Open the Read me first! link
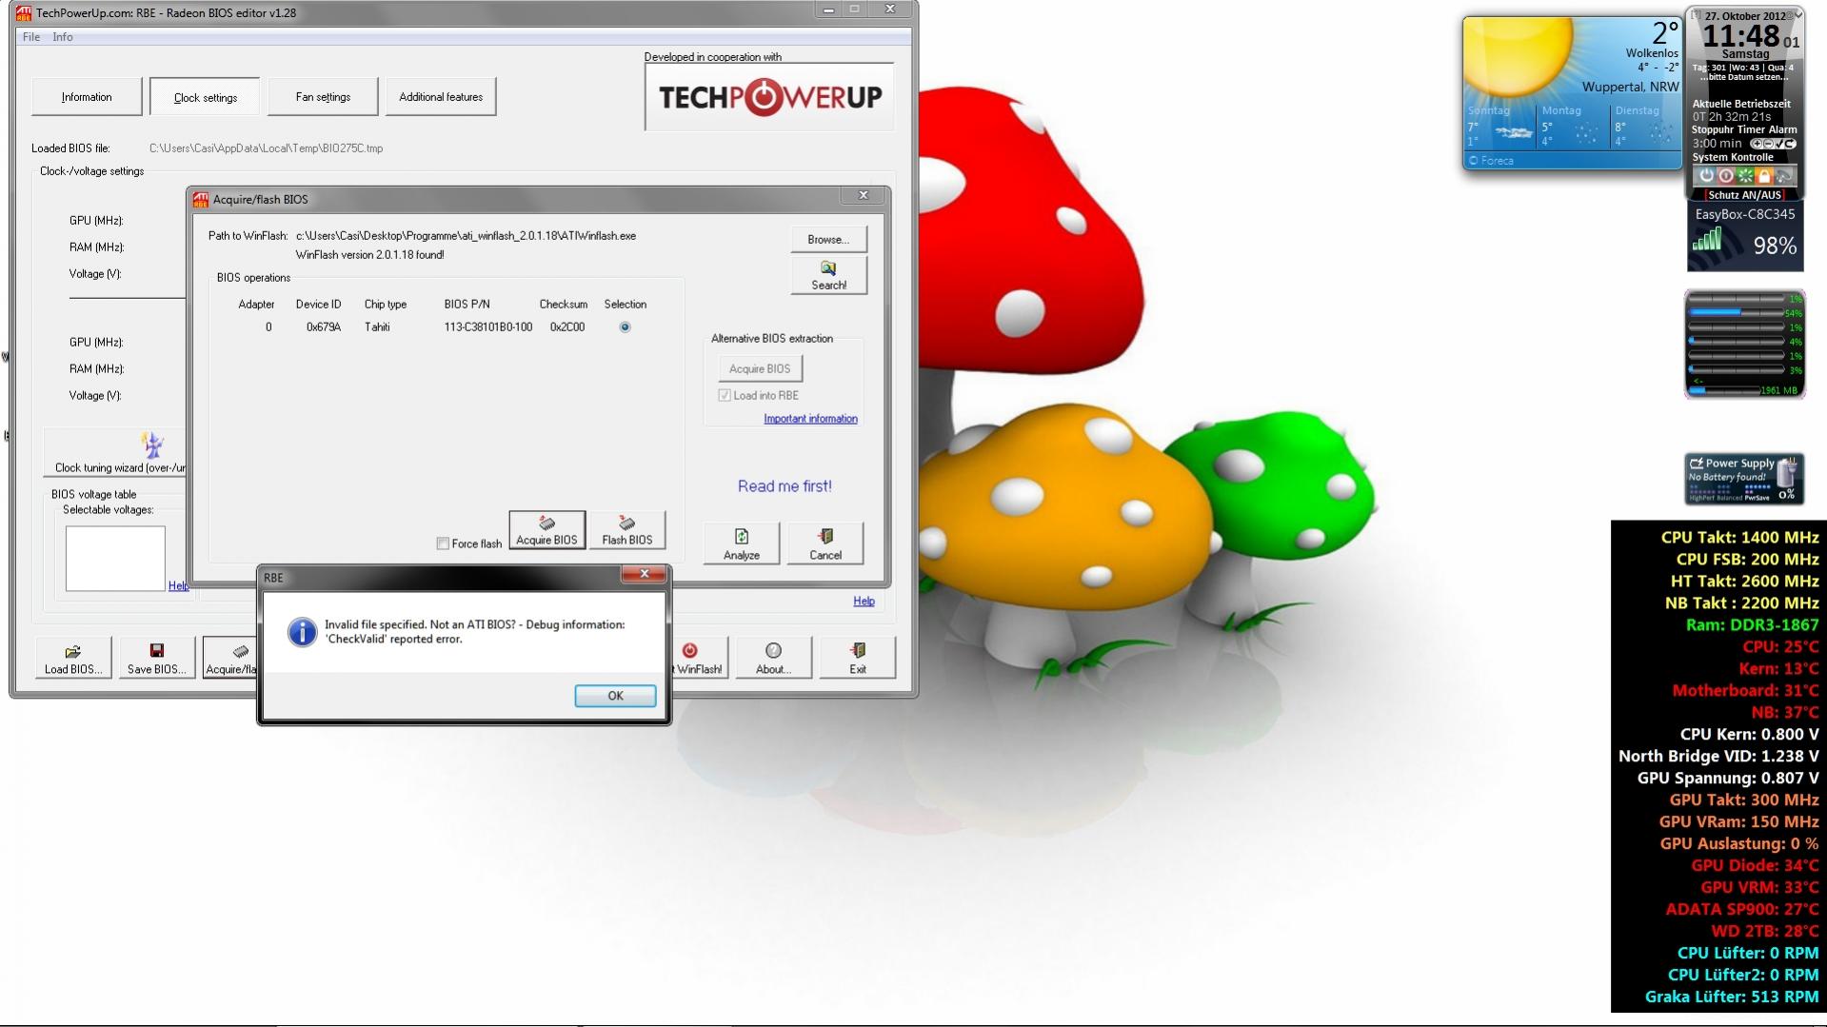 point(784,486)
